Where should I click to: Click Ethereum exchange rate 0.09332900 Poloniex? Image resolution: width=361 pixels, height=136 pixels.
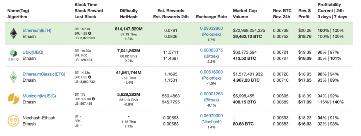pyautogui.click(x=212, y=31)
